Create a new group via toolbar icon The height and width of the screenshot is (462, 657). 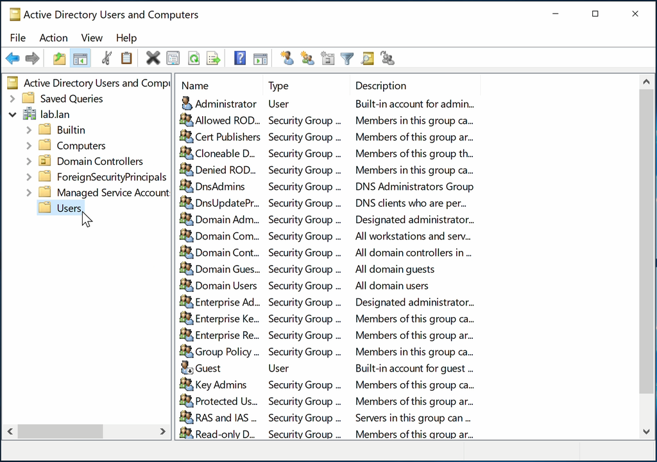[x=307, y=58]
